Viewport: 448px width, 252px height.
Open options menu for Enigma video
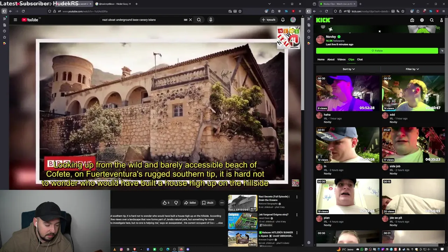pos(297,215)
